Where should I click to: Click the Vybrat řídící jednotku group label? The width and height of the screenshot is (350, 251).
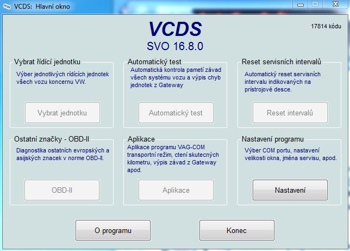(47, 62)
